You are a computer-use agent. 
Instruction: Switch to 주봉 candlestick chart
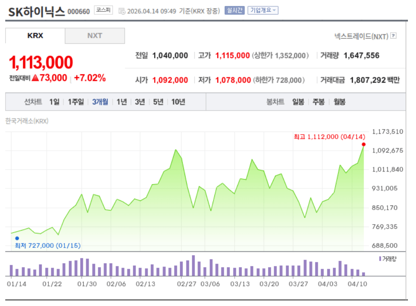[318, 102]
